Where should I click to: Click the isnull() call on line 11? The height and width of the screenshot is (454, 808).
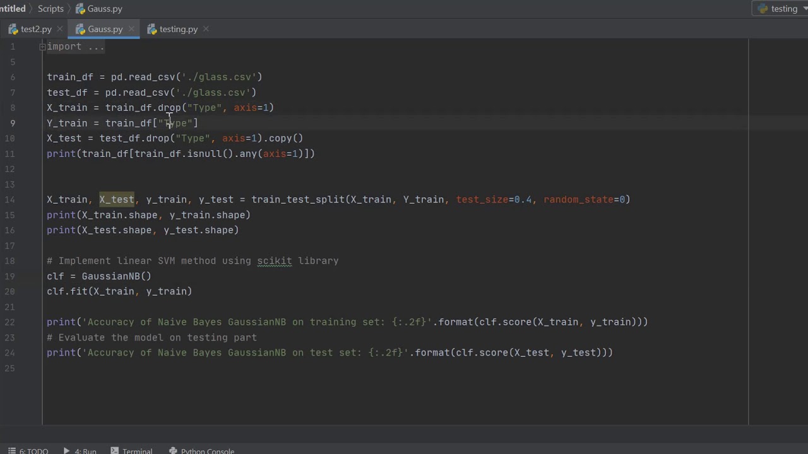[x=210, y=153]
